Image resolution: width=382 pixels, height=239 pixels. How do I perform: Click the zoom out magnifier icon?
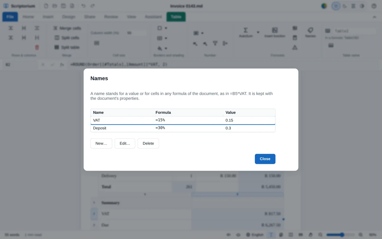coord(320,235)
